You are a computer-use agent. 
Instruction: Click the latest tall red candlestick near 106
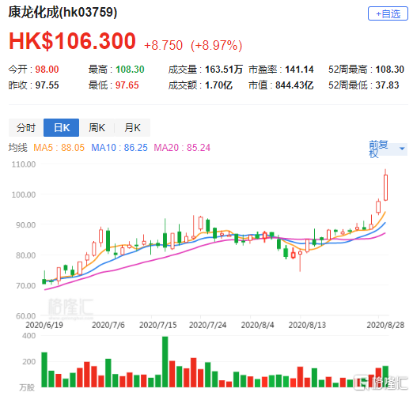(385, 187)
